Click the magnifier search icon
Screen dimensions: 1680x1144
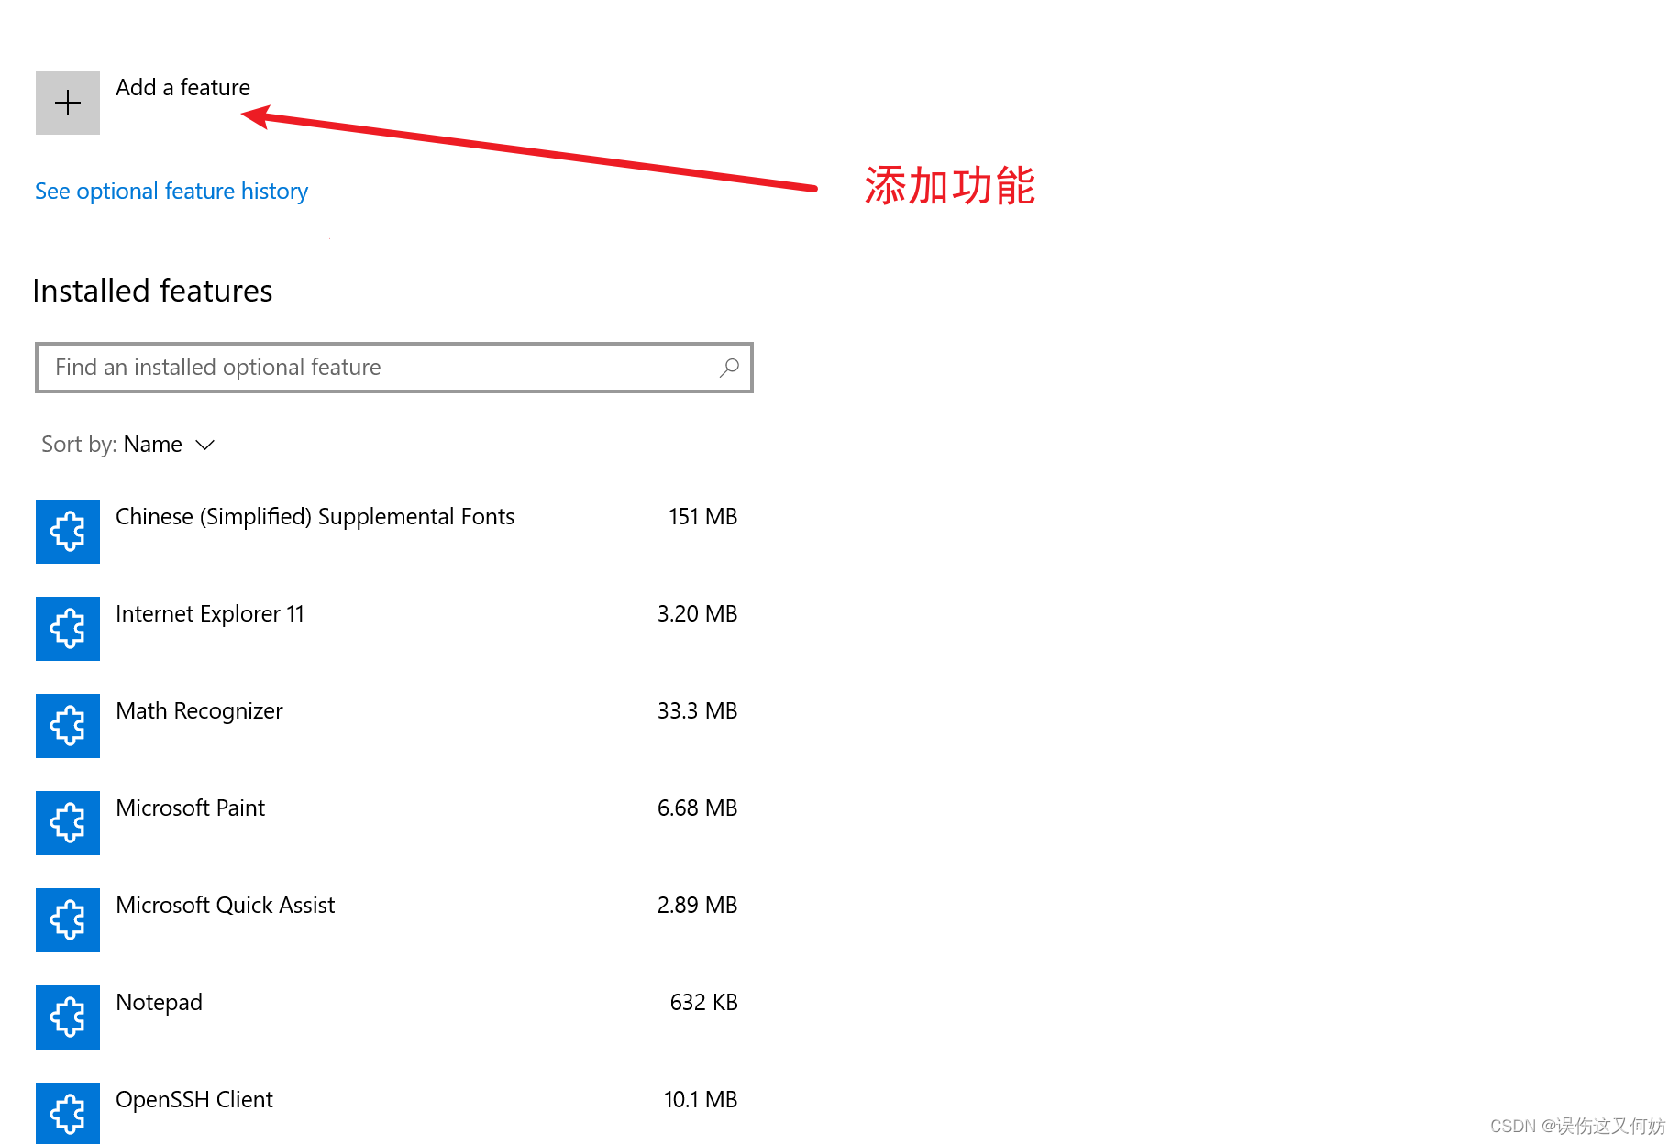729,368
